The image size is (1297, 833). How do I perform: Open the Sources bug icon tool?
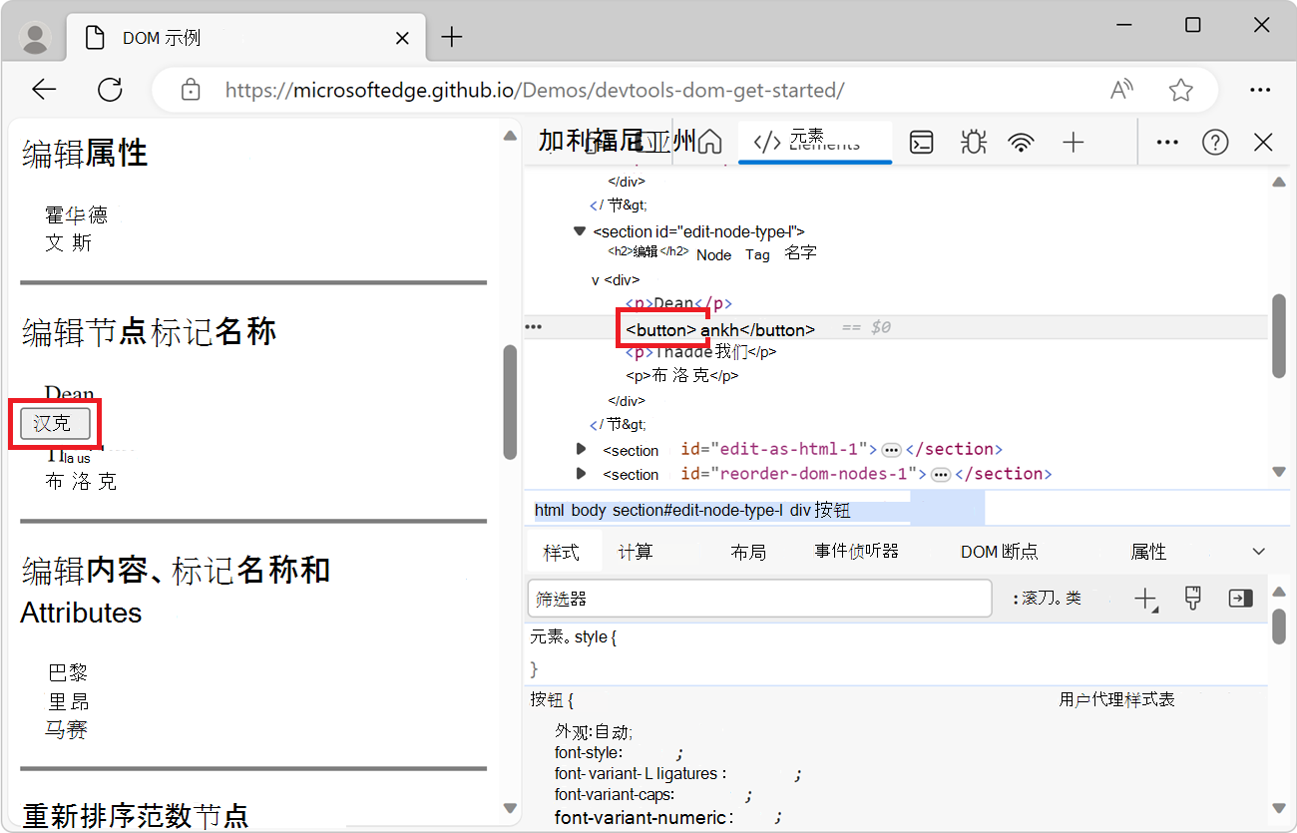(x=972, y=143)
